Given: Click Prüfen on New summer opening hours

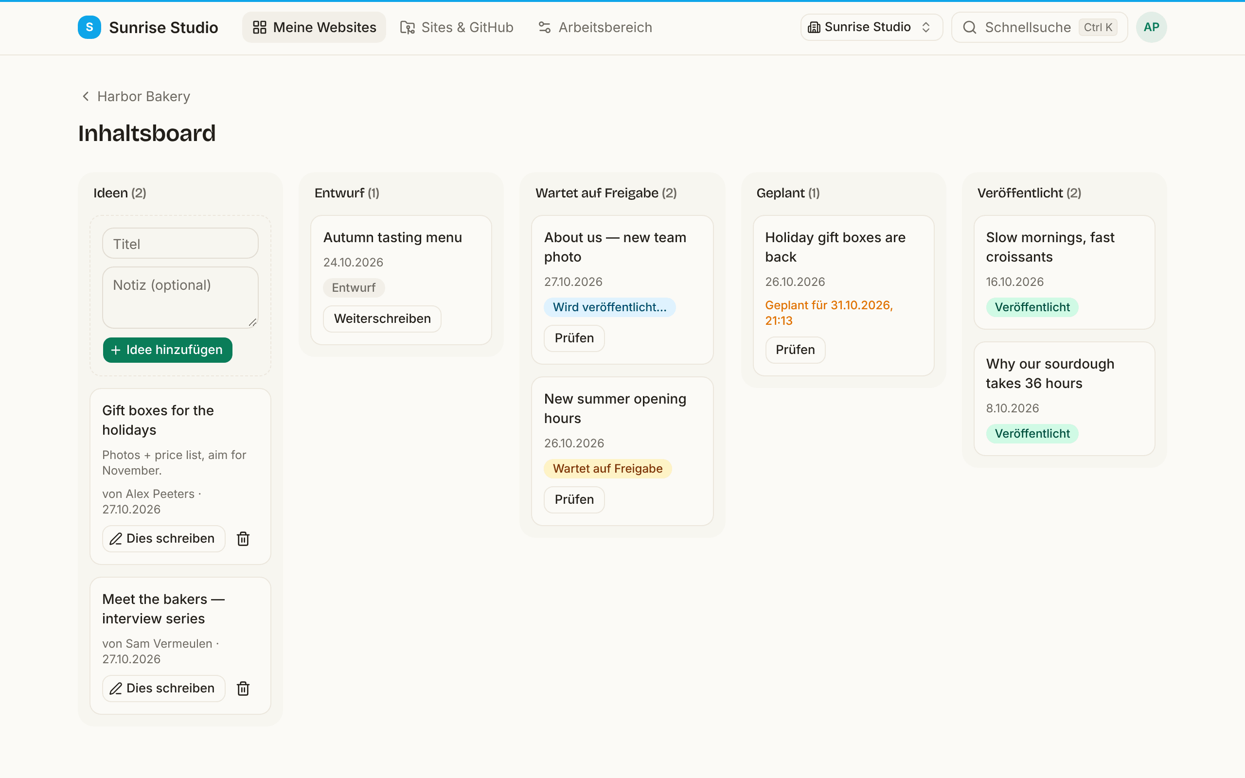Looking at the screenshot, I should click(574, 500).
